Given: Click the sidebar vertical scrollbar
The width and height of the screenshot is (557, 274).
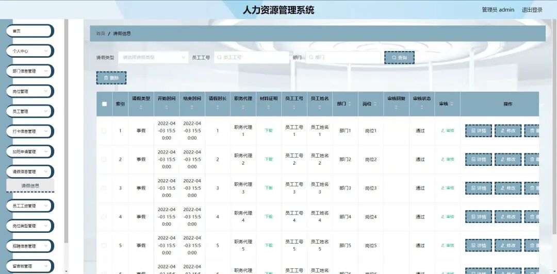Looking at the screenshot, I should pyautogui.click(x=66, y=131).
